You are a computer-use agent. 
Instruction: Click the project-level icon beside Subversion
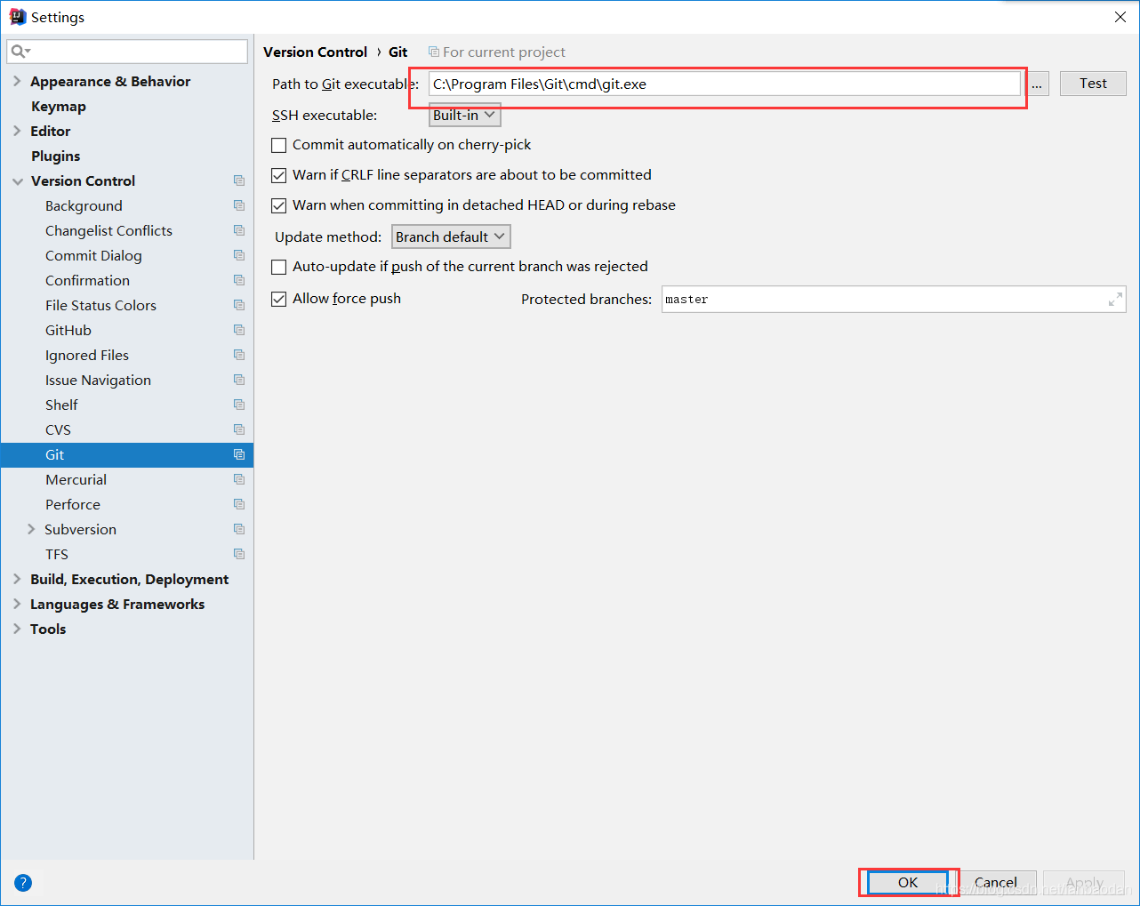click(x=239, y=529)
